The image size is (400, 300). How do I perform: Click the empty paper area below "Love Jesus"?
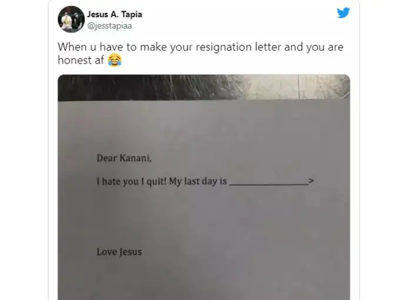(204, 281)
